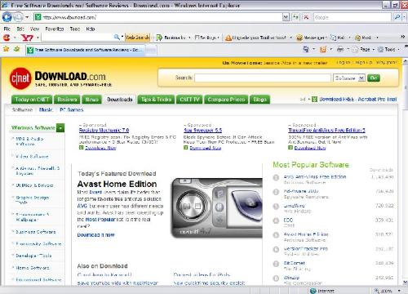This screenshot has width=408, height=294.
Task: Open the Music link in sub-navigation
Action: 46,109
